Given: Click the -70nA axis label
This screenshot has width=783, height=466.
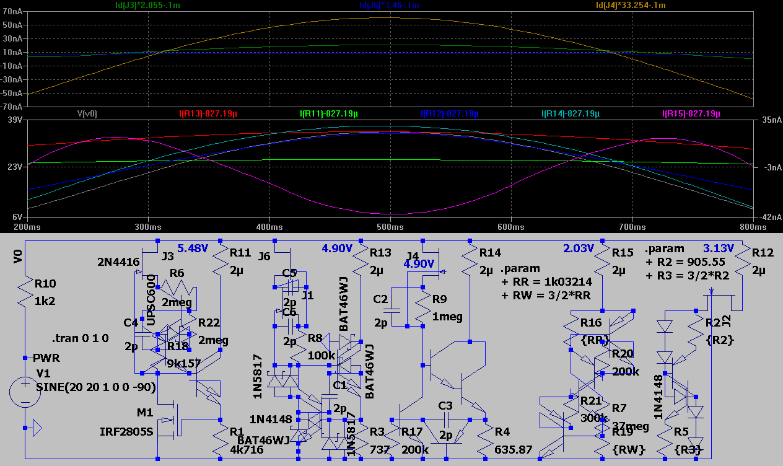Looking at the screenshot, I should 13,107.
